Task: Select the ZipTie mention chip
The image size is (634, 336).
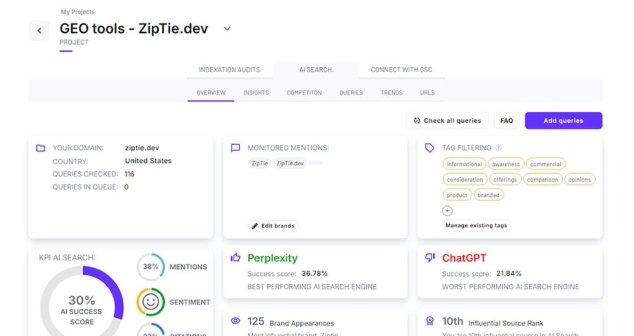Action: point(259,163)
